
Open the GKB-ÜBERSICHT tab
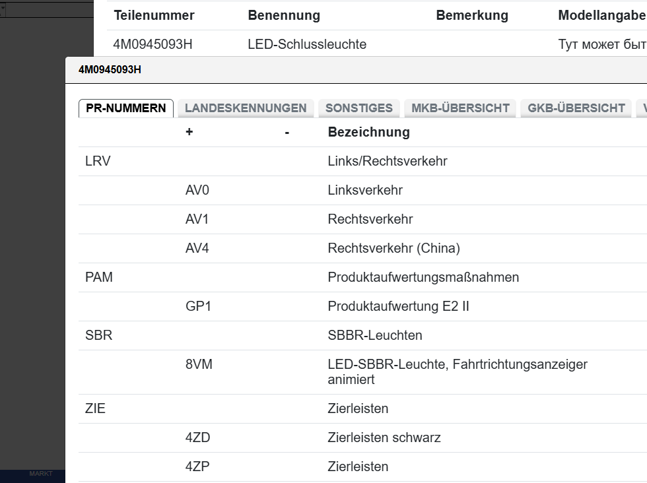point(575,108)
